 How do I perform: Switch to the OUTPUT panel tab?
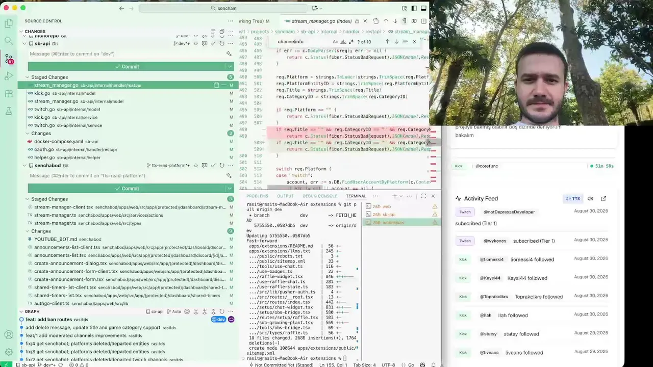coord(285,196)
